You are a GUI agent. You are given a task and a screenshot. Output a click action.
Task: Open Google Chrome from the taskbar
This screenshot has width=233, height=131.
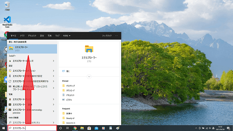75,128
